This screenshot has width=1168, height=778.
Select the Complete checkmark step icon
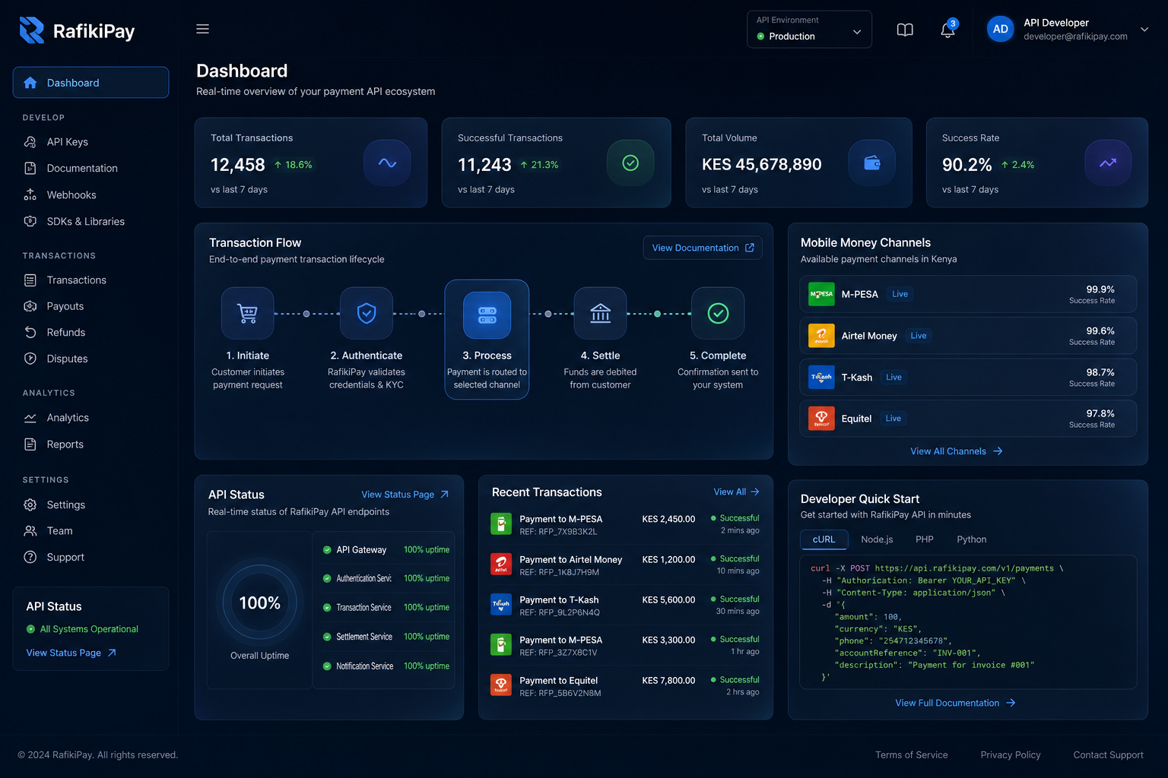tap(718, 313)
